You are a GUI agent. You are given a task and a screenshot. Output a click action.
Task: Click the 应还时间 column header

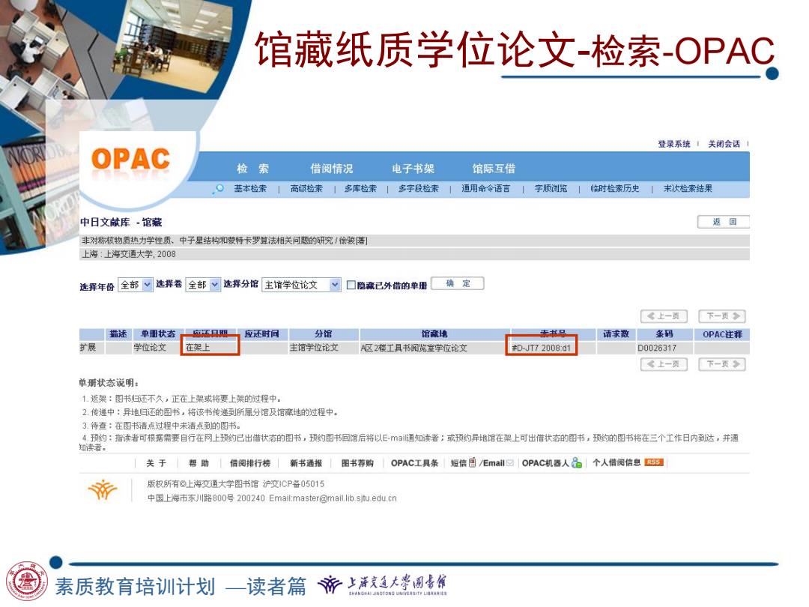coord(261,334)
